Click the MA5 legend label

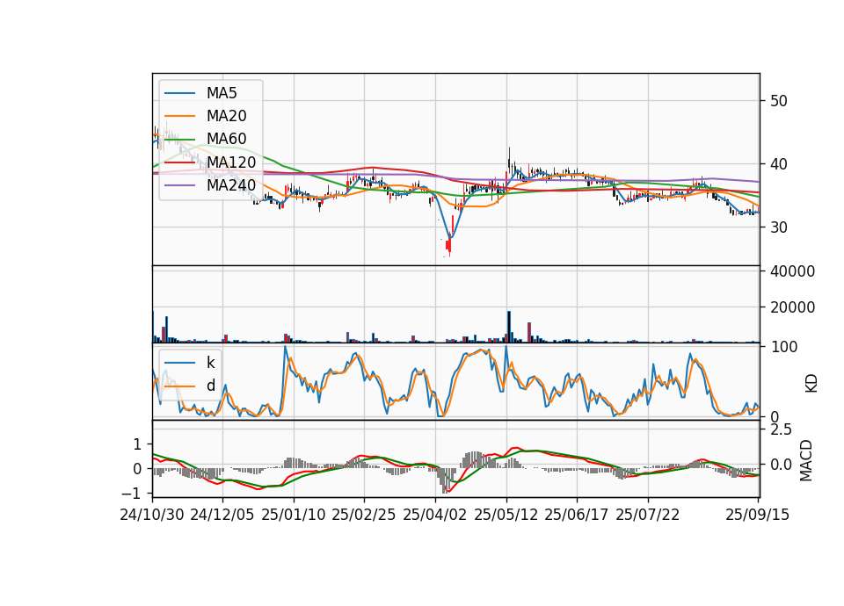(x=222, y=93)
